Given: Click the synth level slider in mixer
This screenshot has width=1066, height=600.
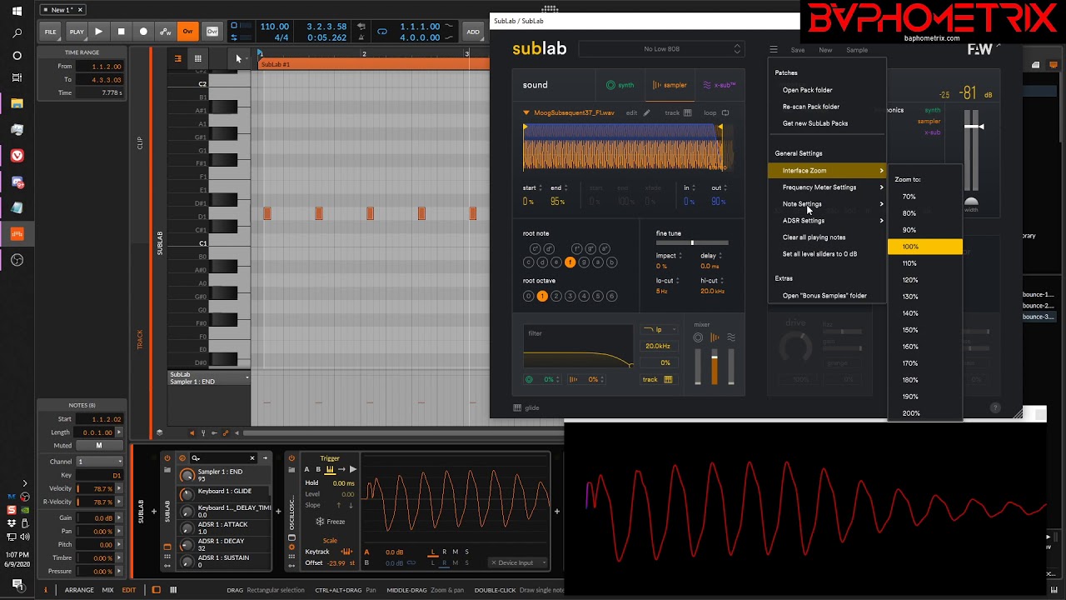Looking at the screenshot, I should pos(698,367).
